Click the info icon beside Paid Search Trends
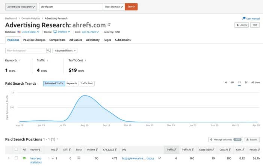Image resolution: width=263 pixels, height=166 pixels. tap(38, 83)
